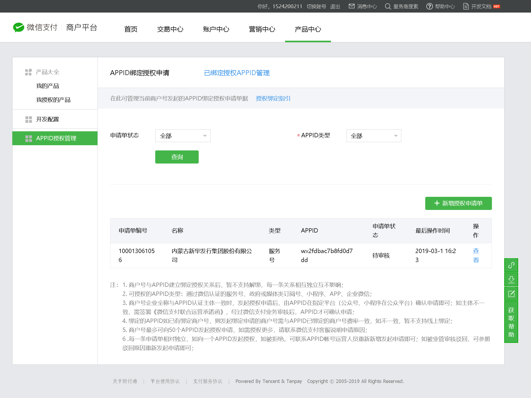Click the download icon on right sidebar
This screenshot has width=531, height=398.
point(511,280)
